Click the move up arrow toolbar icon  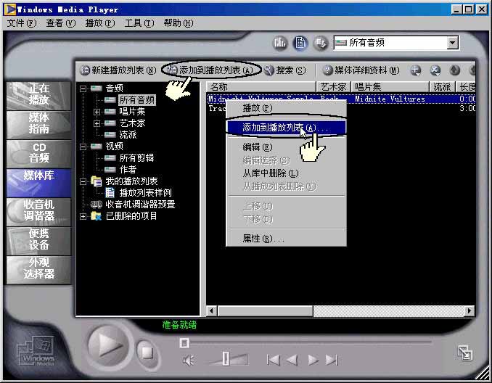click(x=455, y=70)
